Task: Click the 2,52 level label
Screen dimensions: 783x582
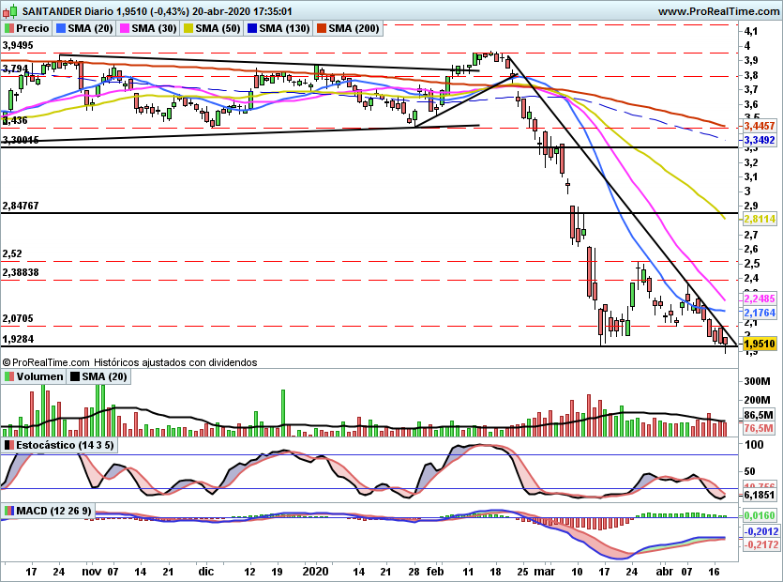Action: (x=12, y=253)
